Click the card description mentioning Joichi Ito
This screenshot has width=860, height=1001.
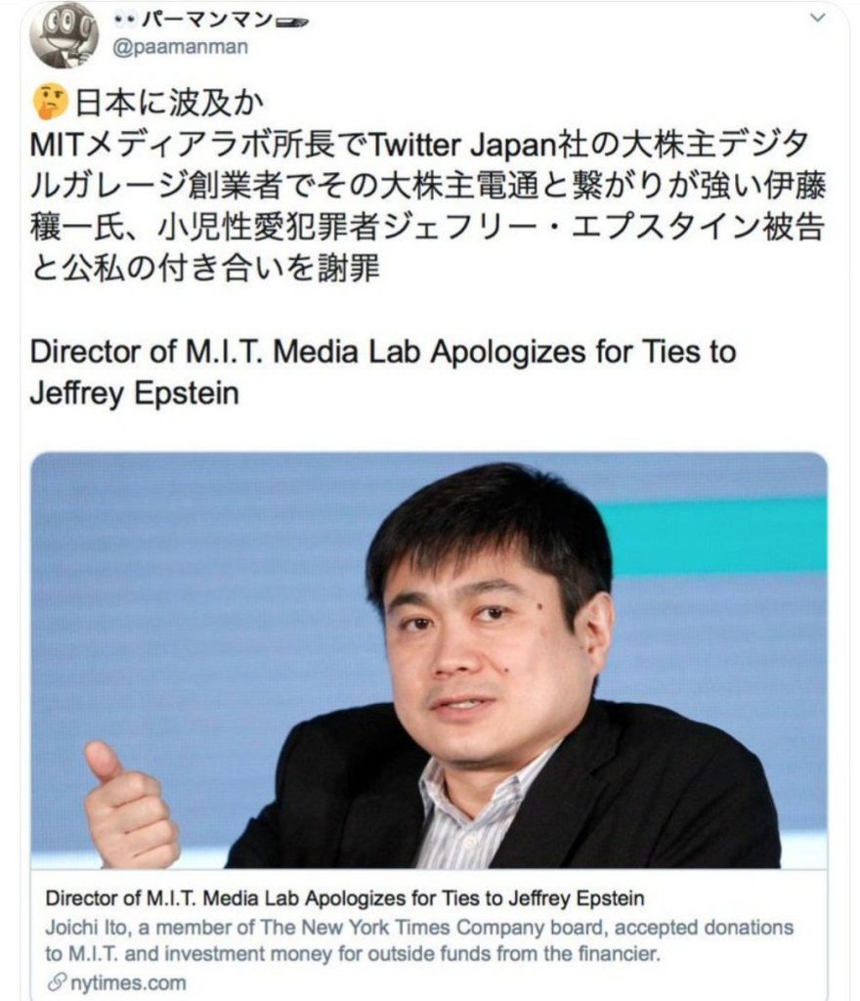click(x=419, y=940)
